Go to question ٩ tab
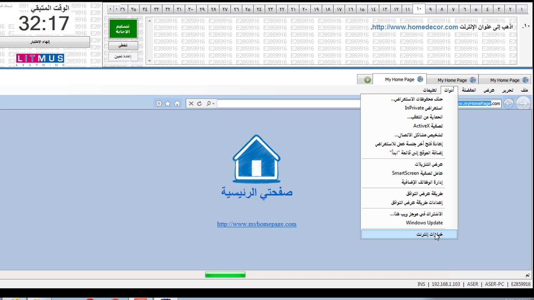 (x=431, y=9)
